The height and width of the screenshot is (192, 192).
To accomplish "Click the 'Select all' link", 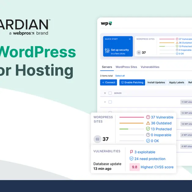I will point(120,76).
